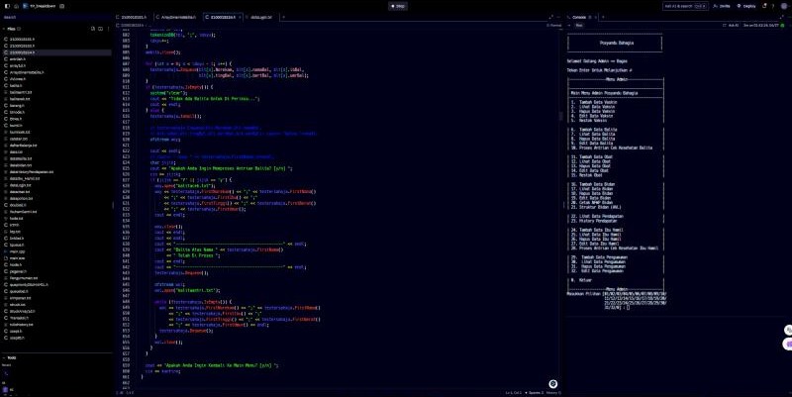This screenshot has height=397, width=792.
Task: Collapse the Tools section
Action: (x=4, y=357)
